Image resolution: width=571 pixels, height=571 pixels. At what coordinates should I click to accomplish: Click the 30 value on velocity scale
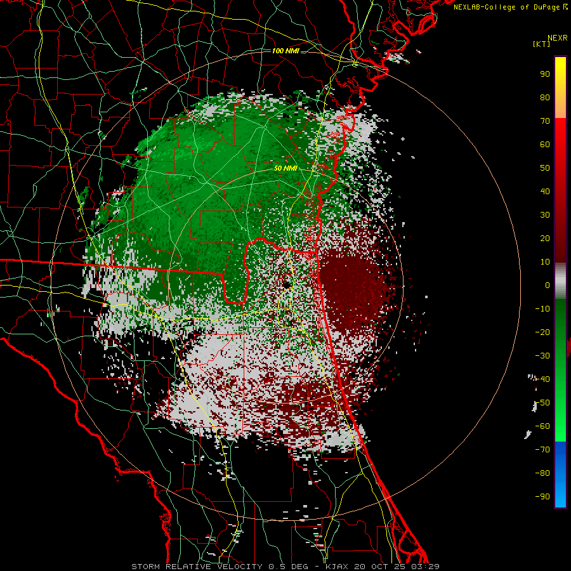click(545, 215)
